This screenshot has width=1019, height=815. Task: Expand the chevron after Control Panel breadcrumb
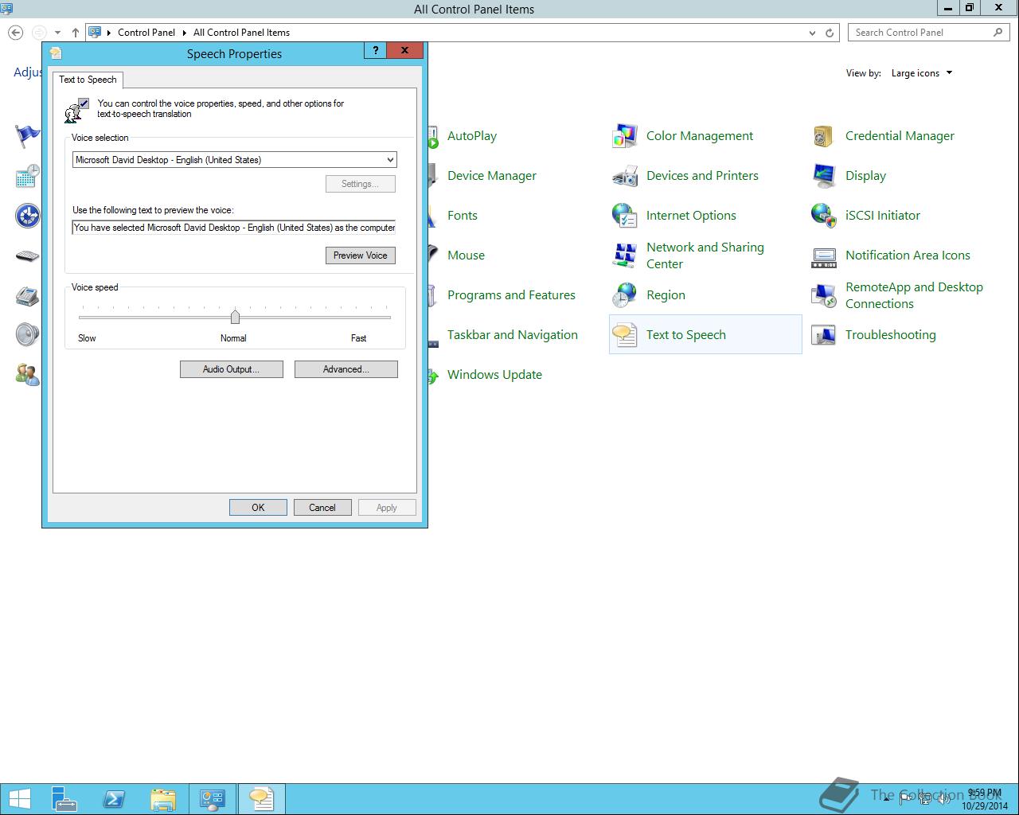coord(184,33)
